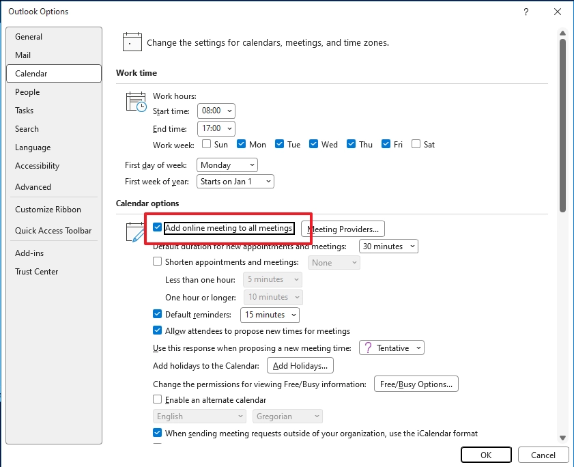Click the scrollbar up arrow
Image resolution: width=574 pixels, height=467 pixels.
coord(562,33)
